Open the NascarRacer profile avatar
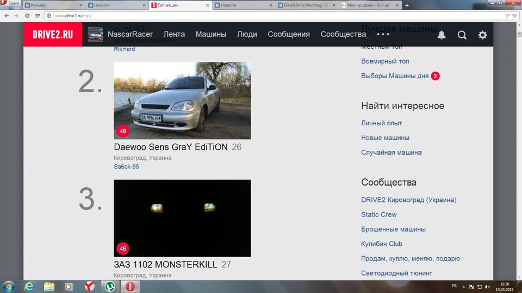 pos(95,34)
